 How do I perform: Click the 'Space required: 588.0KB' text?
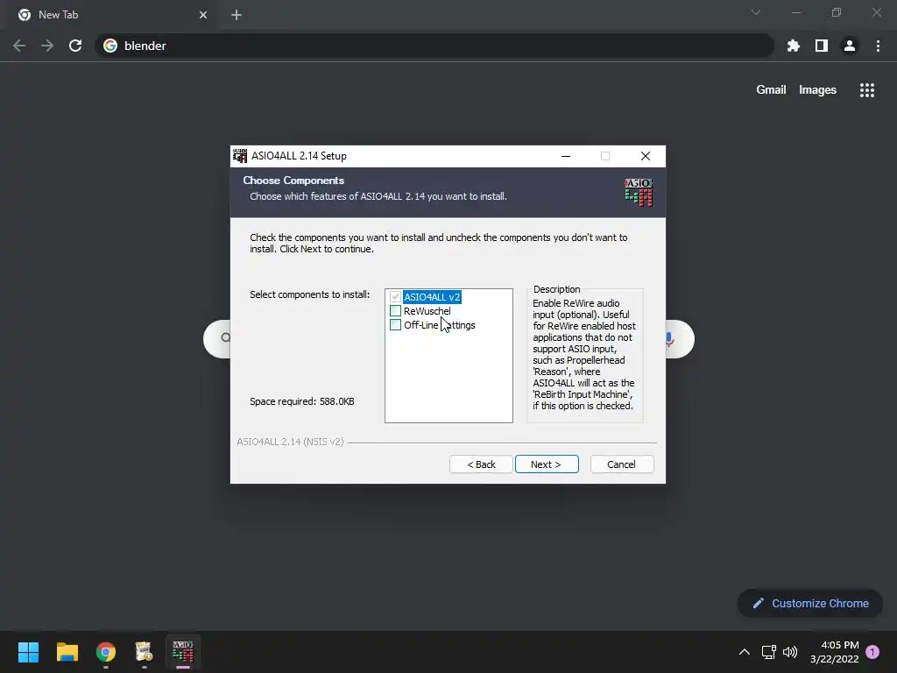[302, 401]
